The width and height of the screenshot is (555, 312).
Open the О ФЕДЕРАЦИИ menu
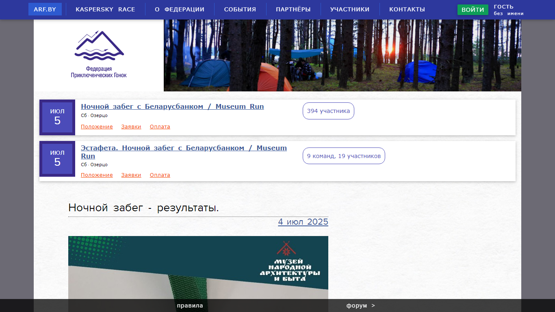pos(180,9)
